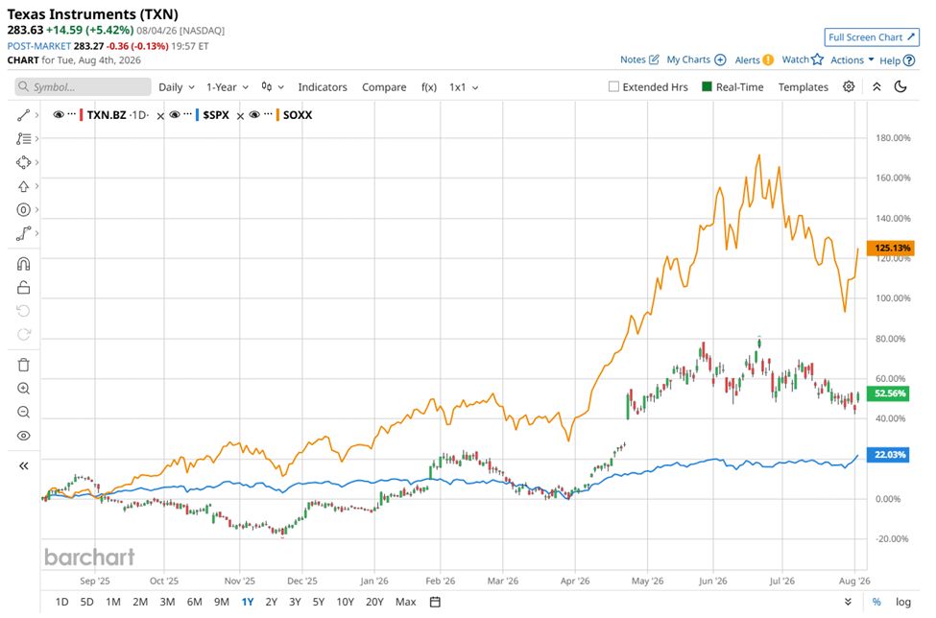
Task: Toggle percent scale mode
Action: coord(876,602)
